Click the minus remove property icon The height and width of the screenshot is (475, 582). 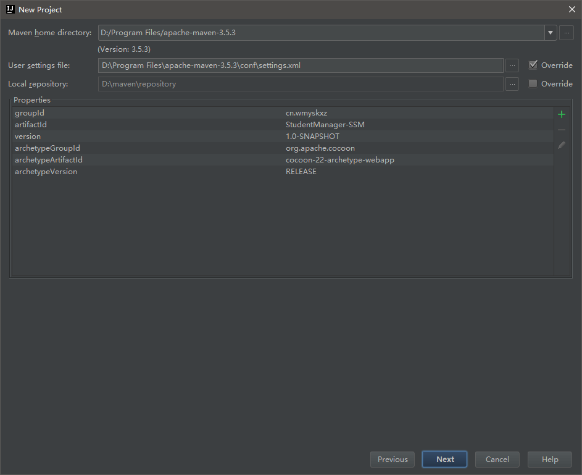561,130
